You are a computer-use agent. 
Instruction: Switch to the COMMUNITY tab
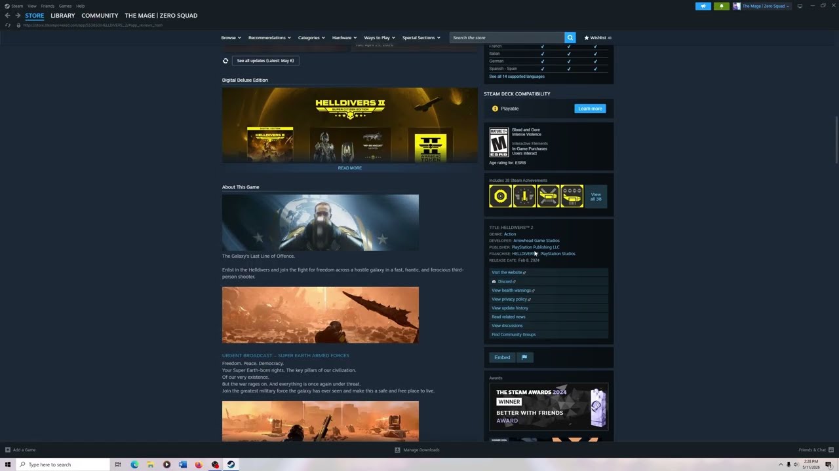(x=100, y=16)
